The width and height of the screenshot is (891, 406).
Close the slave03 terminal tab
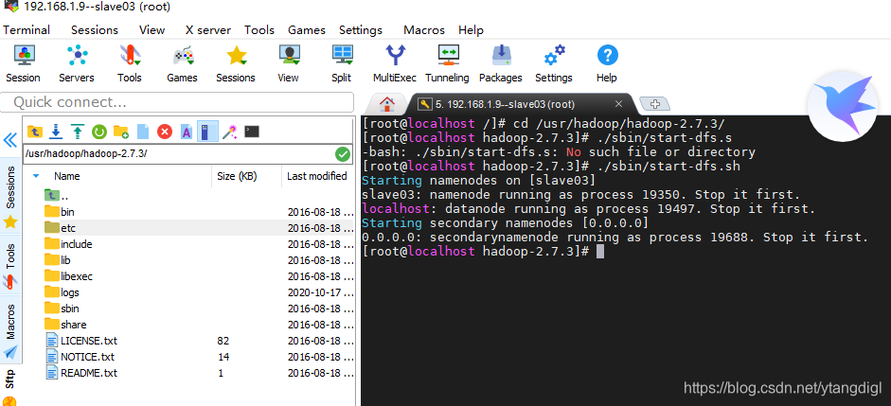pyautogui.click(x=619, y=104)
